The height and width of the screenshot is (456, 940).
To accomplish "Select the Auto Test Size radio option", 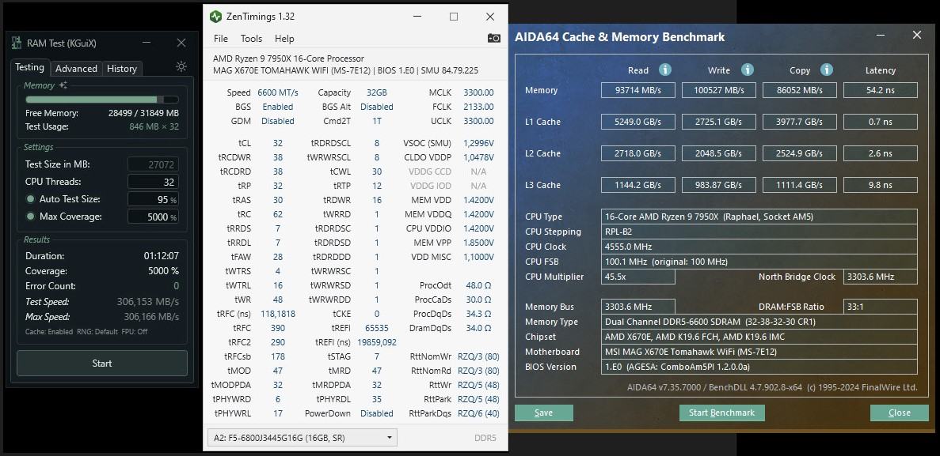I will click(31, 199).
